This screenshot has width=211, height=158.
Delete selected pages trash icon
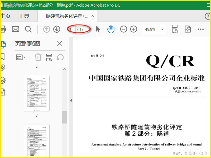click(x=38, y=57)
